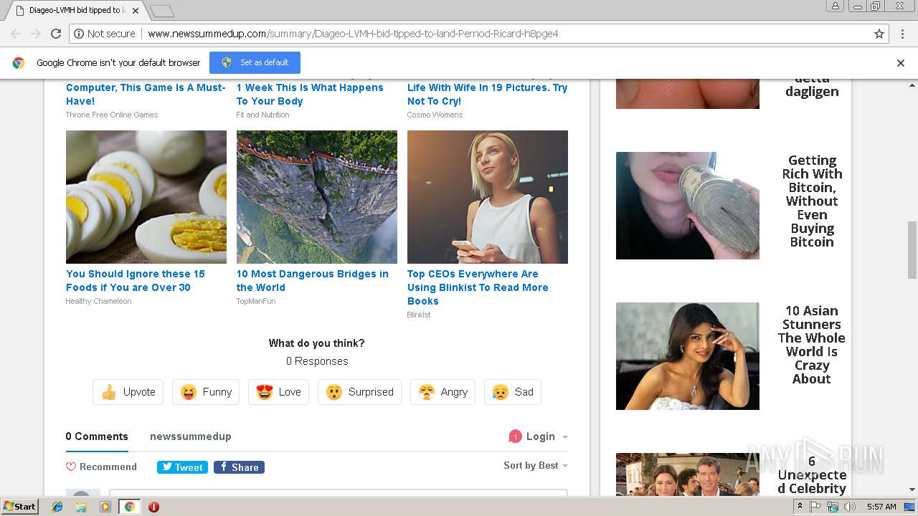
Task: Open boiled eggs article thumbnail
Action: 146,197
